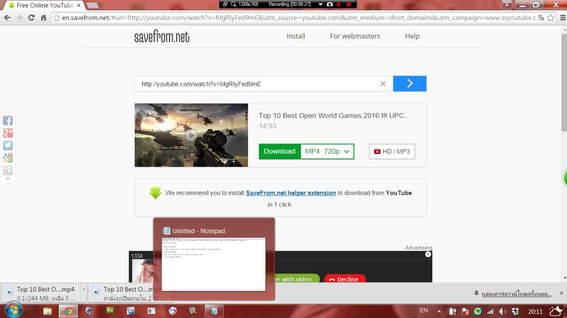Open the Install menu item
This screenshot has height=318, width=567.
295,36
